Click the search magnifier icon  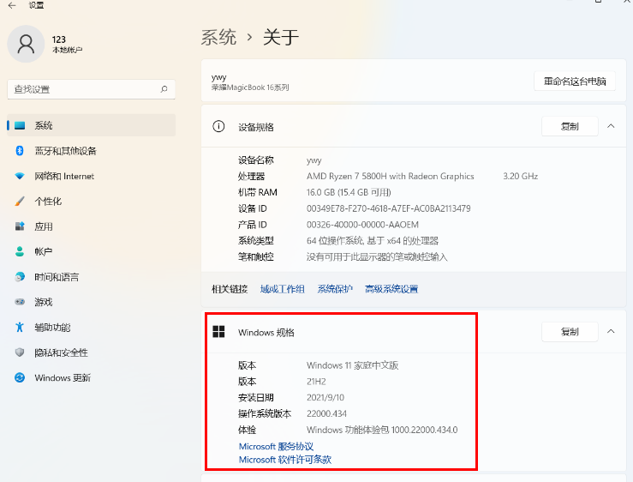tap(164, 89)
